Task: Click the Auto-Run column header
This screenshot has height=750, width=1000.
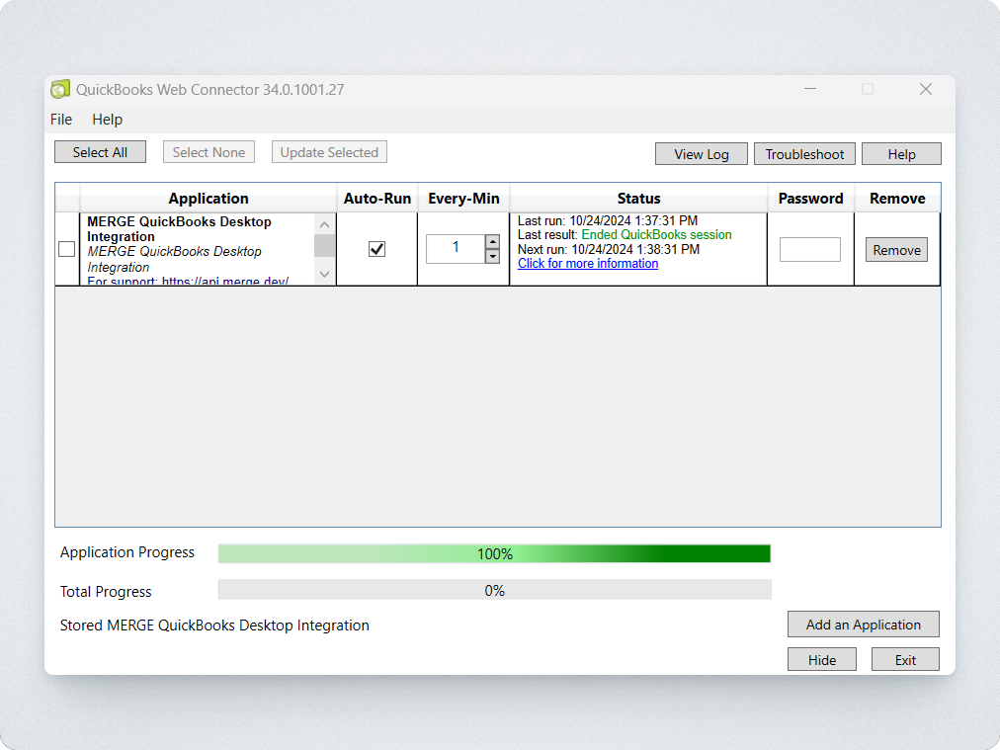Action: pos(376,199)
